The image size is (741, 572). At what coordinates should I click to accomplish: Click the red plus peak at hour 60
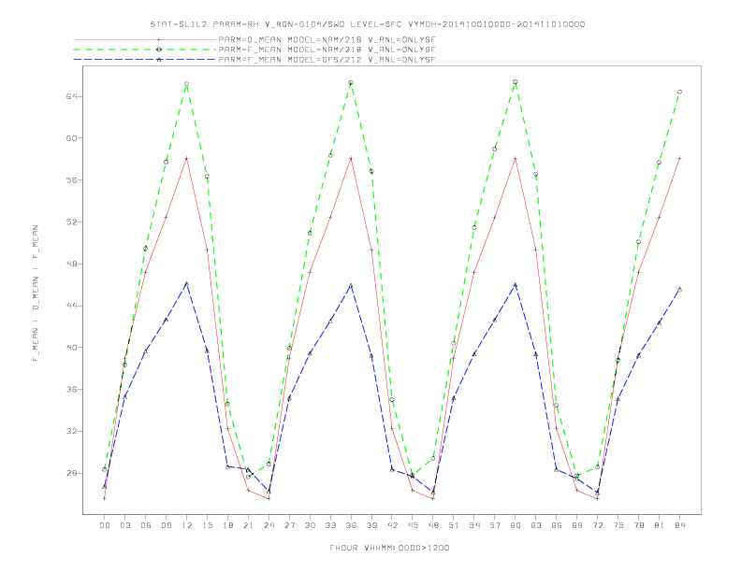point(516,159)
